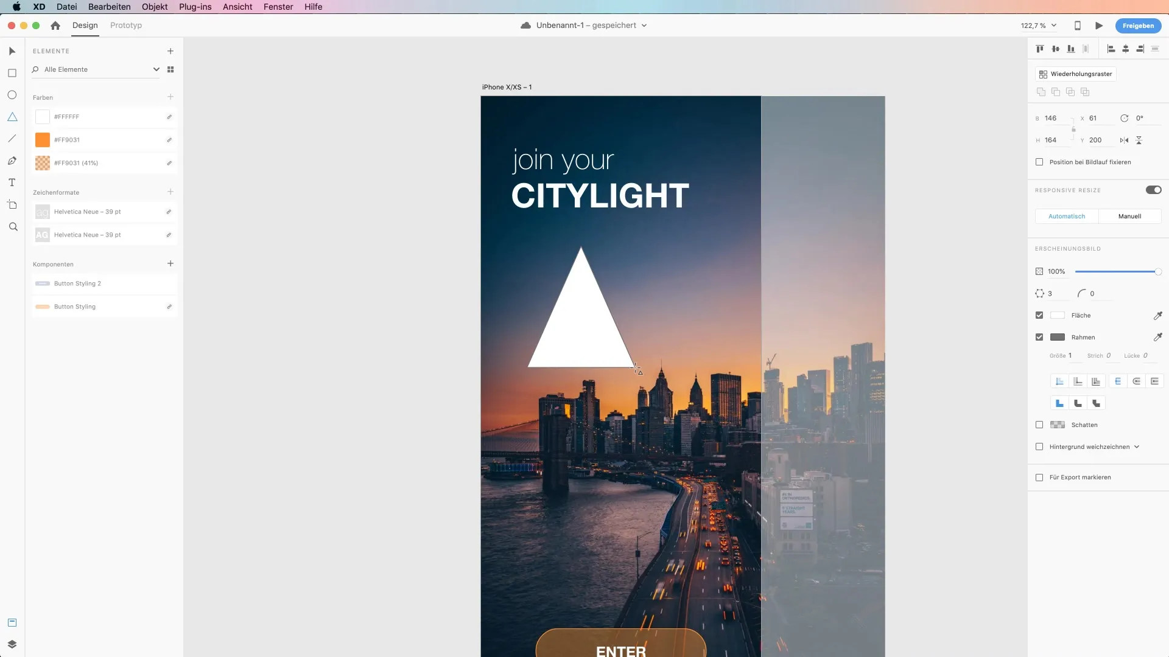Switch to the Prototyp tab
Image resolution: width=1169 pixels, height=657 pixels.
126,26
